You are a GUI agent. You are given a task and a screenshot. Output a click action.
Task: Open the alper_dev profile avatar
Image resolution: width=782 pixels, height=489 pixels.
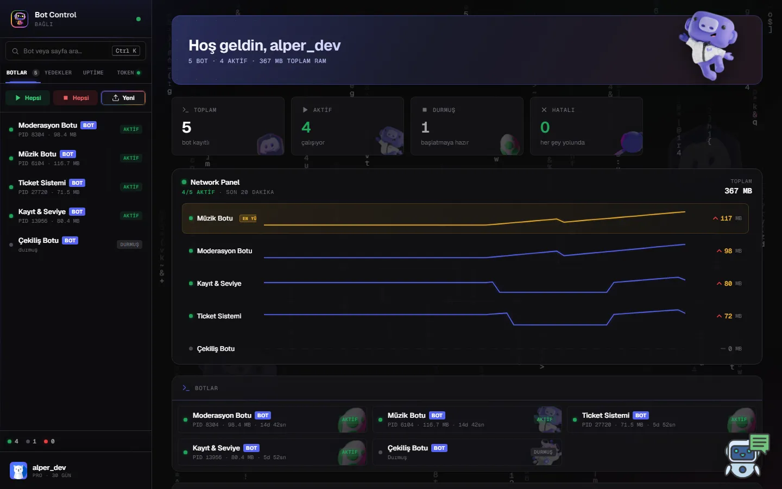(18, 471)
